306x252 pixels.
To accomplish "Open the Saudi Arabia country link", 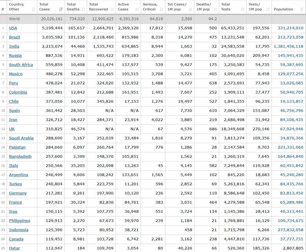I will [x=21, y=138].
